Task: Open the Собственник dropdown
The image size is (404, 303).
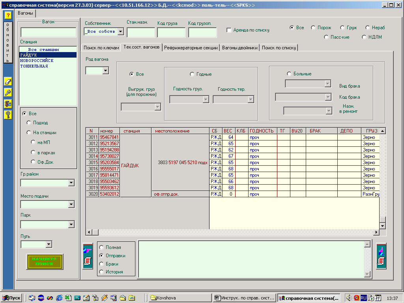Action: pyautogui.click(x=121, y=32)
